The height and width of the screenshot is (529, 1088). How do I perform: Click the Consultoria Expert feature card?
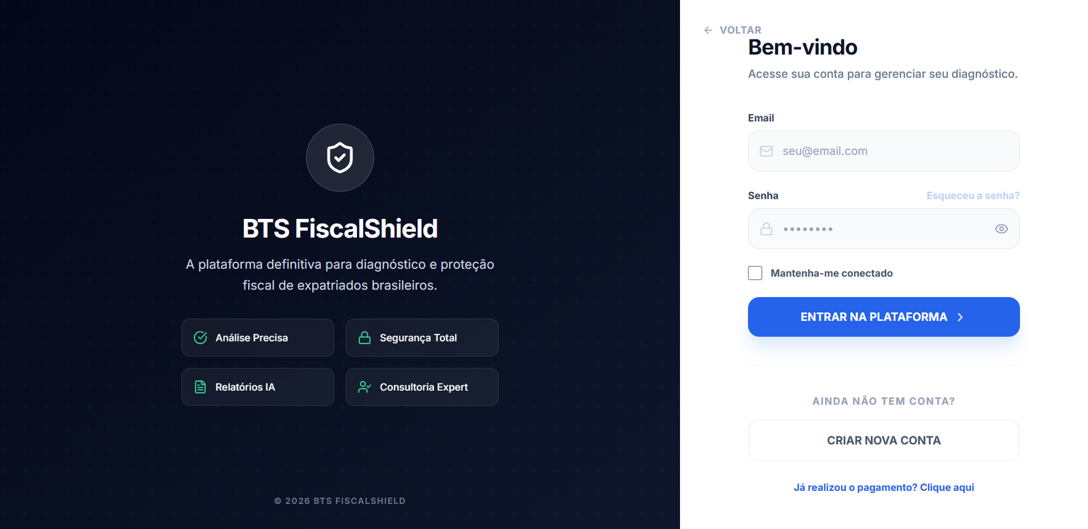[x=422, y=387]
